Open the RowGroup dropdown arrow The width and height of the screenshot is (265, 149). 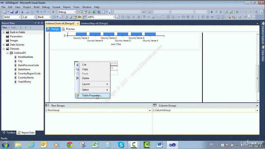click(x=150, y=110)
